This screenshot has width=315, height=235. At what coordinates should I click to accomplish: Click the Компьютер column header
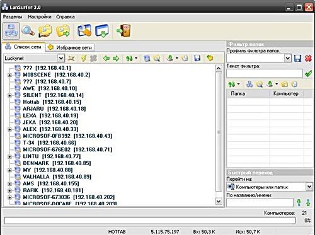(x=287, y=93)
